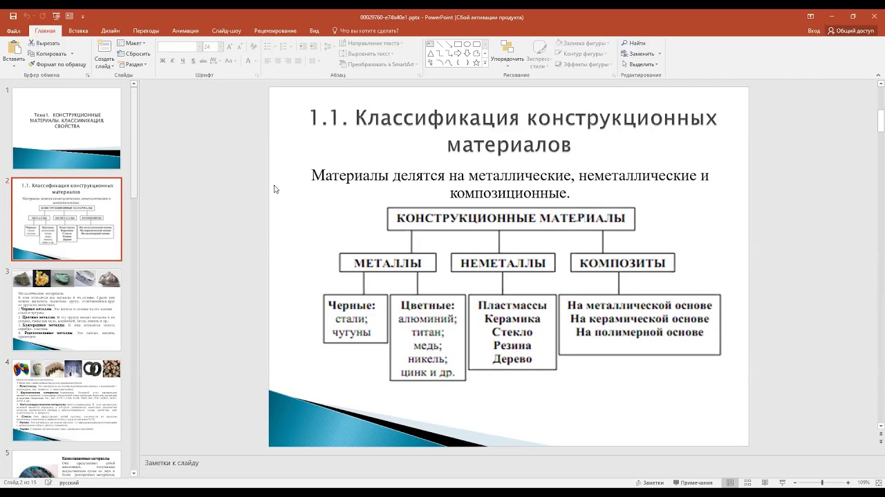Click Share (Общий доступ) button
This screenshot has height=497, width=885.
pyautogui.click(x=851, y=30)
